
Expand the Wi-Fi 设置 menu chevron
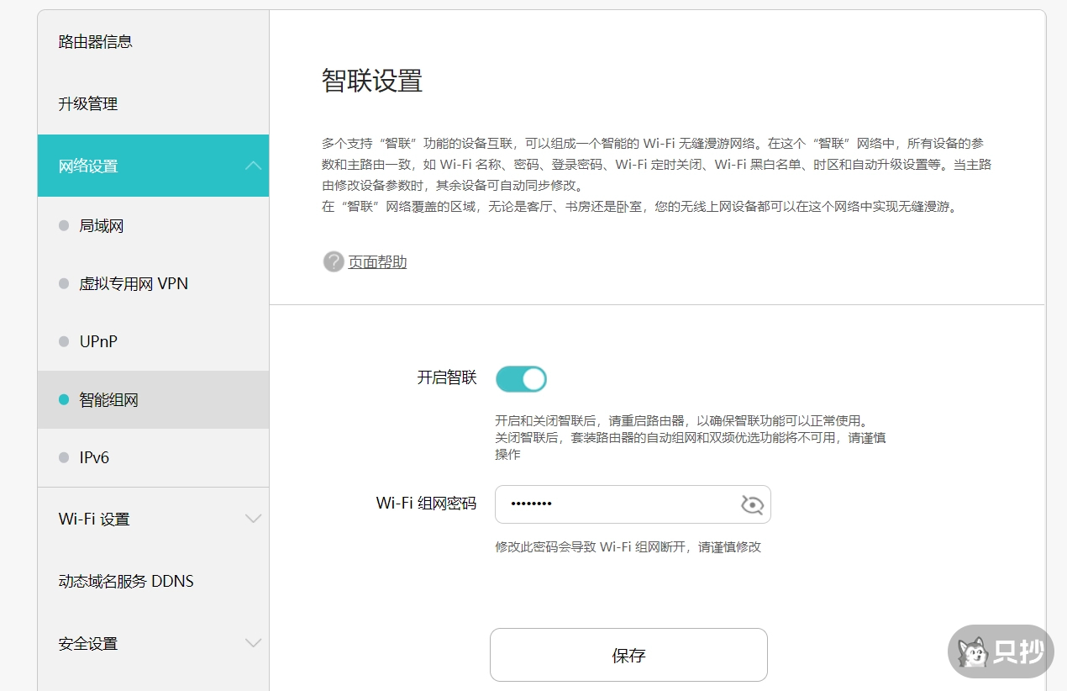[253, 519]
